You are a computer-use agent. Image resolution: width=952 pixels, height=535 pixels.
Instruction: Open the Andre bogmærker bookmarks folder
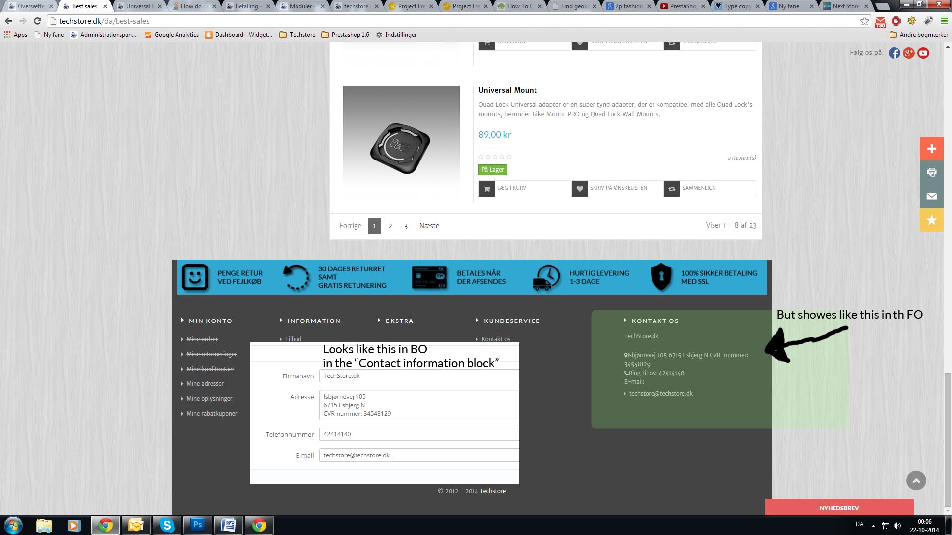918,35
